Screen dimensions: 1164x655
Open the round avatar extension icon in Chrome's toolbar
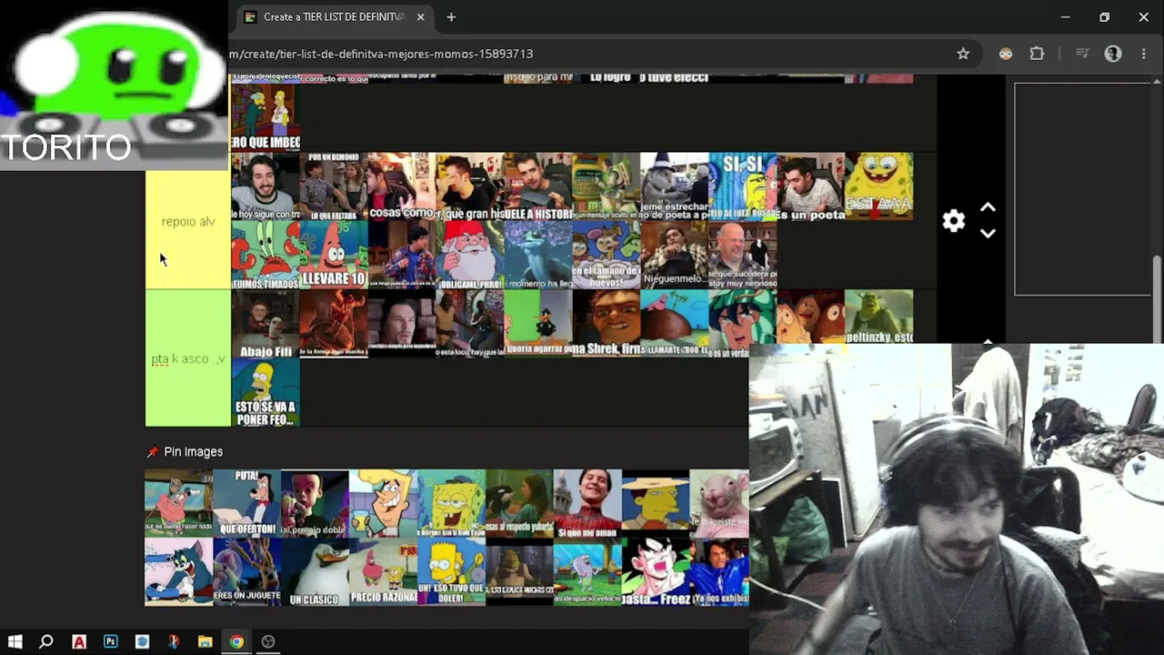pyautogui.click(x=1006, y=54)
